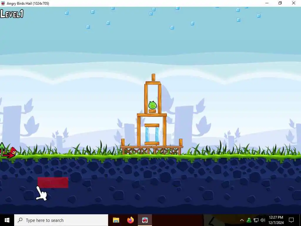The image size is (301, 226).
Task: Click the 'Type here to search' box
Action: [x=61, y=220]
